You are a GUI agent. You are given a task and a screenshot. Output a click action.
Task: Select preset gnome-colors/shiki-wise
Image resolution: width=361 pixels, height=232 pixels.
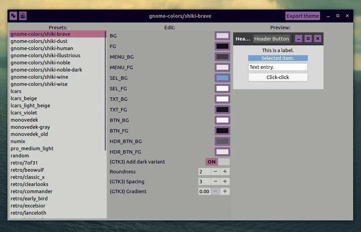tap(57, 84)
